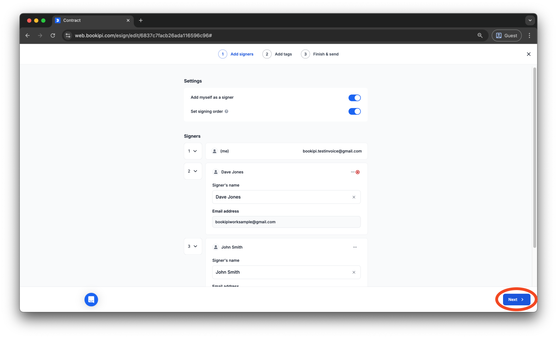Click the John Smith header name
Screen dimensions: 557x338
tap(232, 247)
